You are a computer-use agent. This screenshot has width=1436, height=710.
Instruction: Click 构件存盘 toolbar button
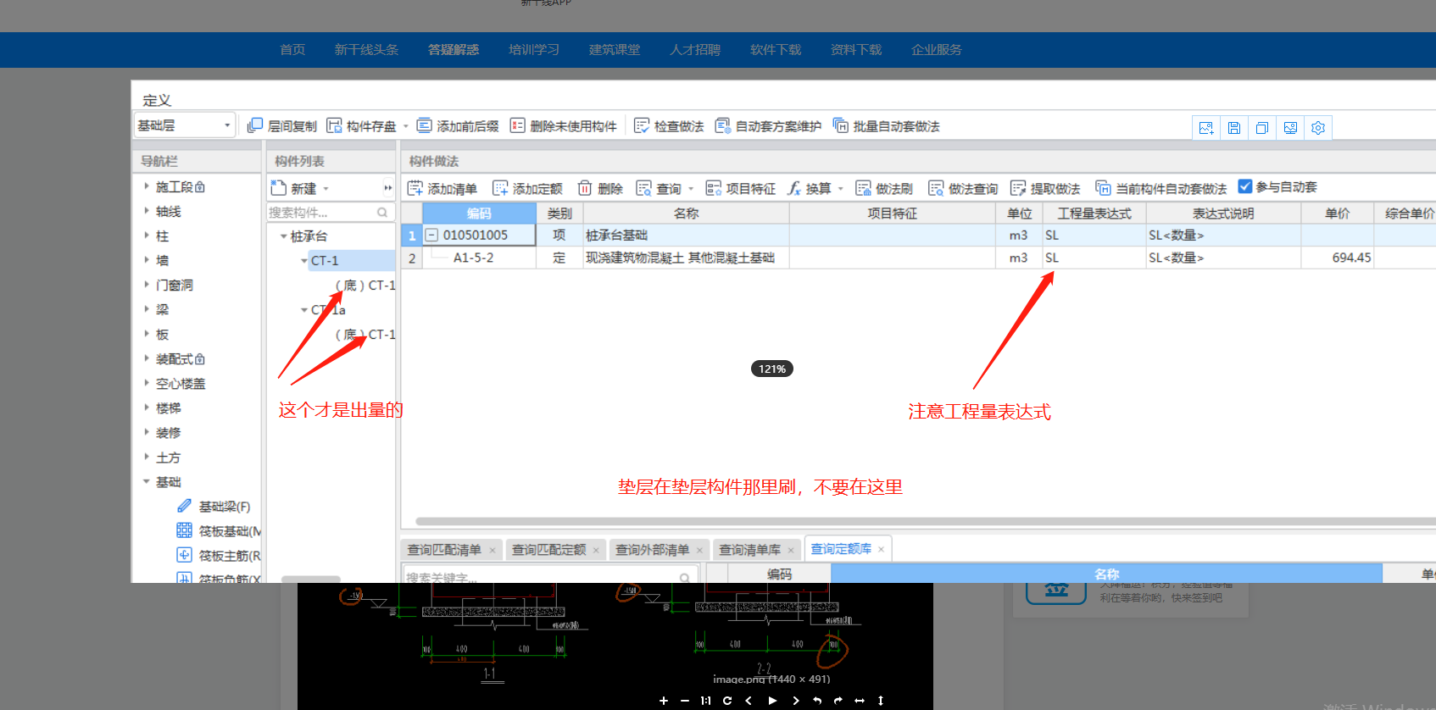(x=362, y=126)
